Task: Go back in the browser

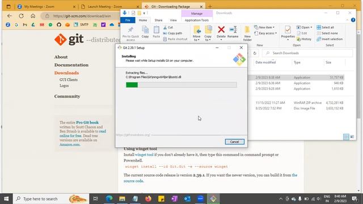Action: click(9, 16)
